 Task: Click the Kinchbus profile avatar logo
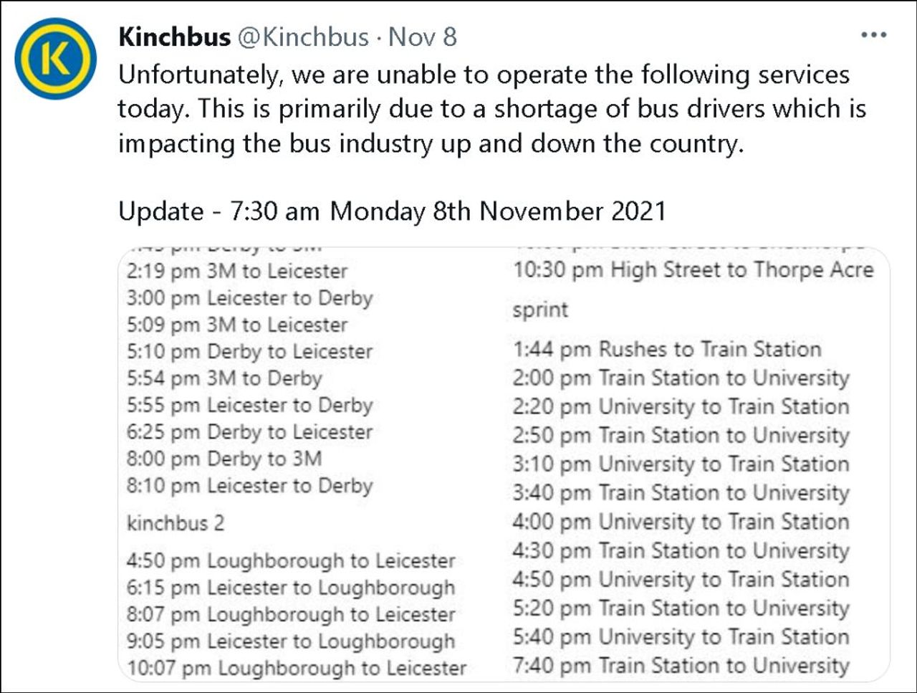(x=55, y=59)
